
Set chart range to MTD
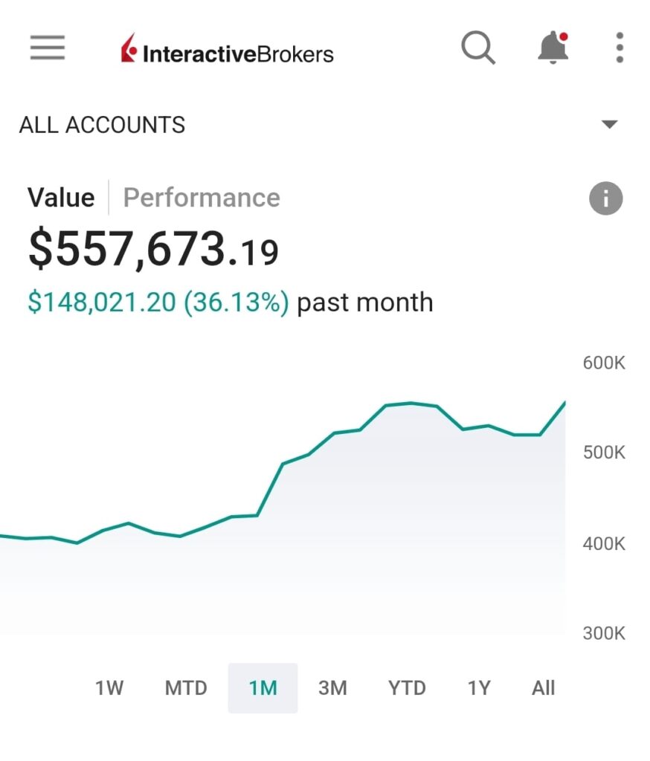(x=186, y=687)
